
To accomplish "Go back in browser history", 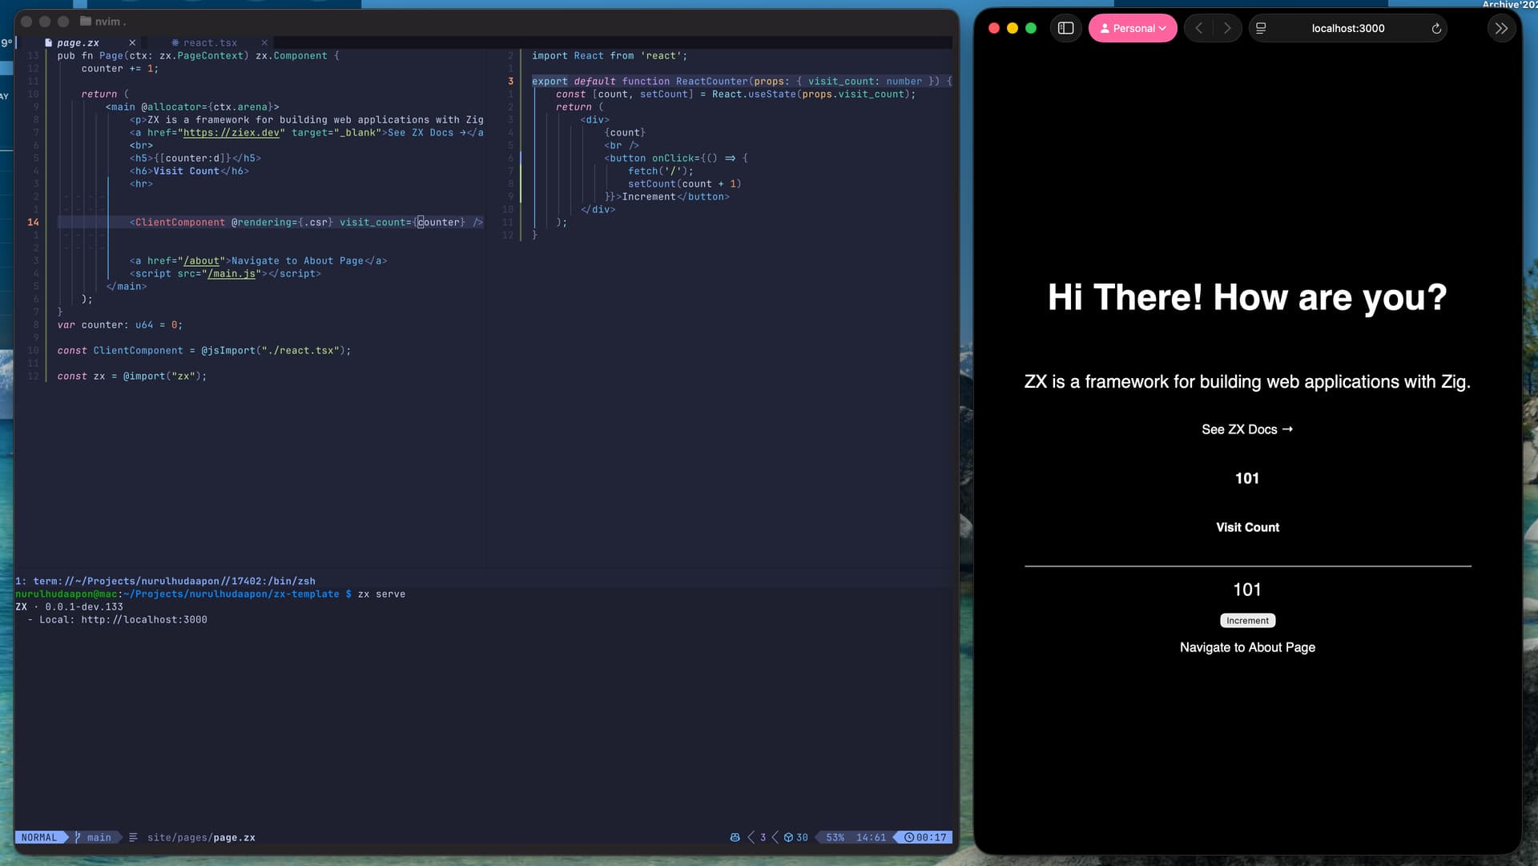I will 1199,28.
